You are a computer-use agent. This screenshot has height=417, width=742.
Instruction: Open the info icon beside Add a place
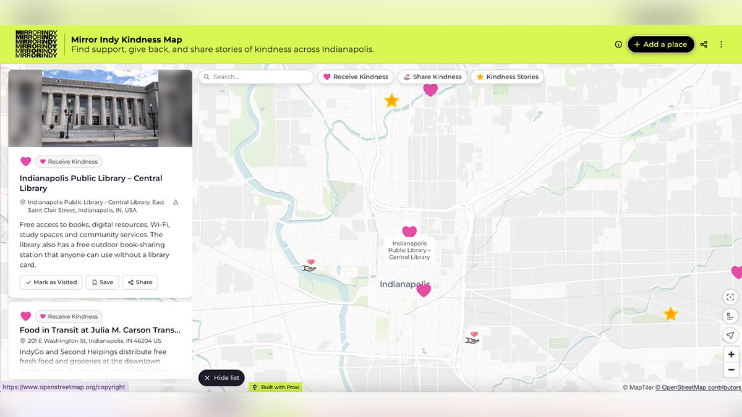coord(618,44)
